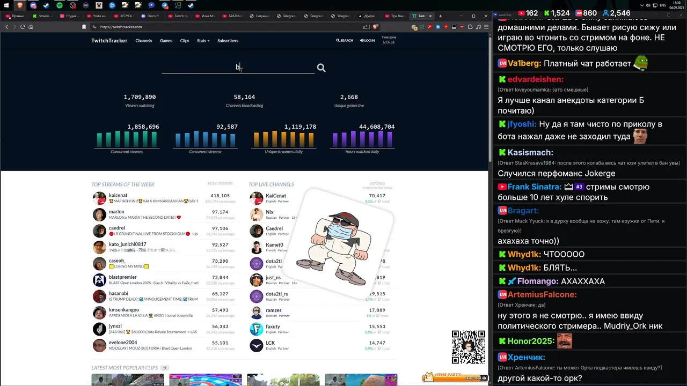
Task: Reload the twitchtracker.com page
Action: 23,27
